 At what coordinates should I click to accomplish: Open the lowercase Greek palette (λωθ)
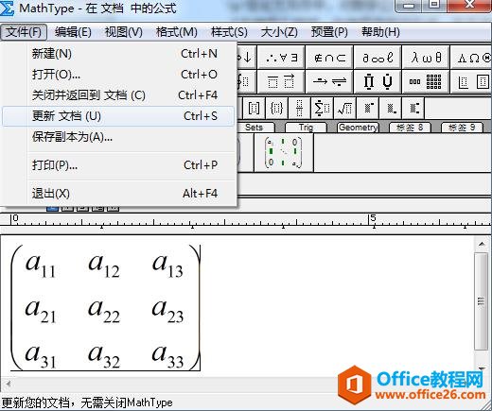(x=426, y=58)
